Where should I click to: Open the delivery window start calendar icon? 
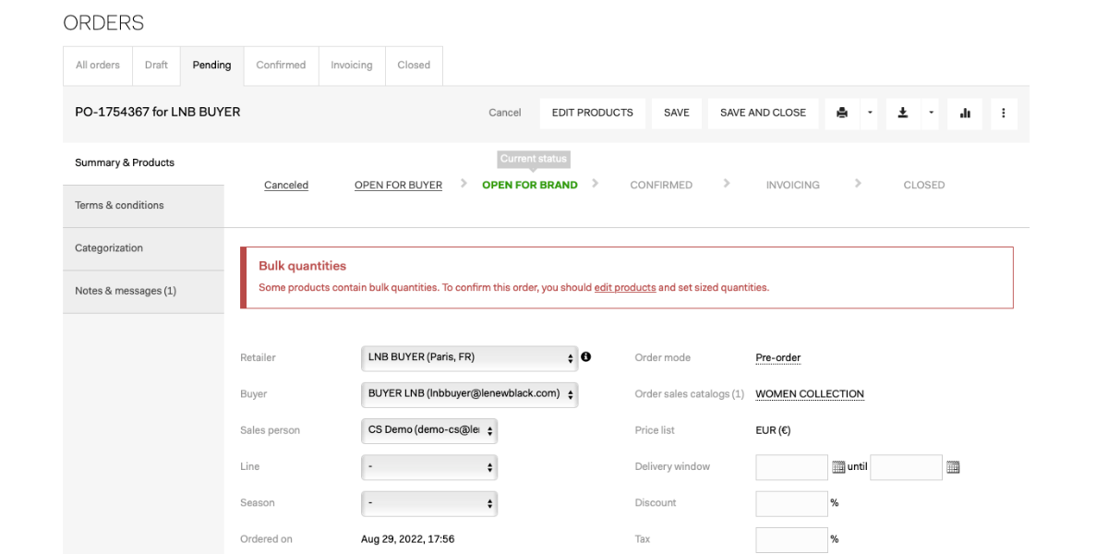pyautogui.click(x=838, y=467)
